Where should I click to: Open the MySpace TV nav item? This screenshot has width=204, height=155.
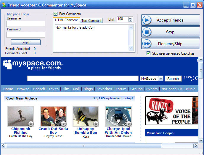tap(172, 89)
